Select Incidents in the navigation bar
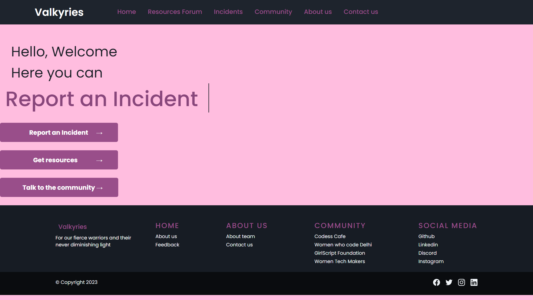The height and width of the screenshot is (300, 533). point(228,12)
